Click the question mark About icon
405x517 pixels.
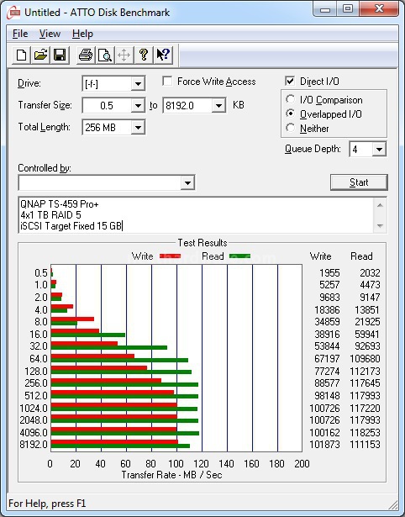(x=144, y=55)
